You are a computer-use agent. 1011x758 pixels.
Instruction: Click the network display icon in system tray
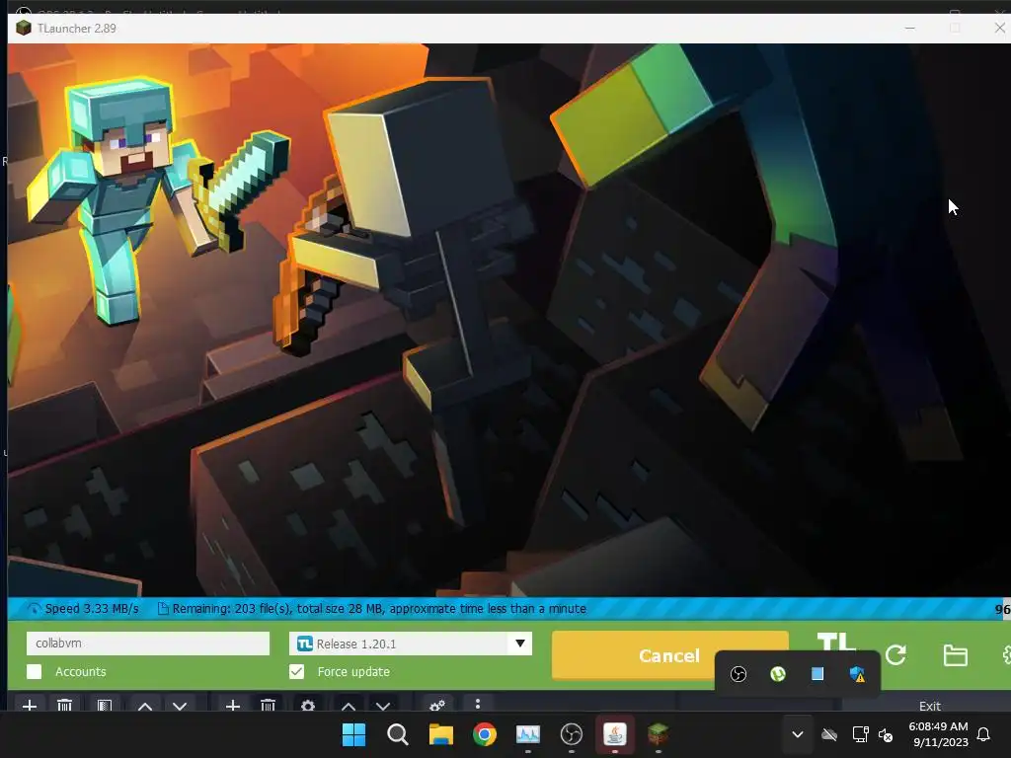pyautogui.click(x=860, y=734)
